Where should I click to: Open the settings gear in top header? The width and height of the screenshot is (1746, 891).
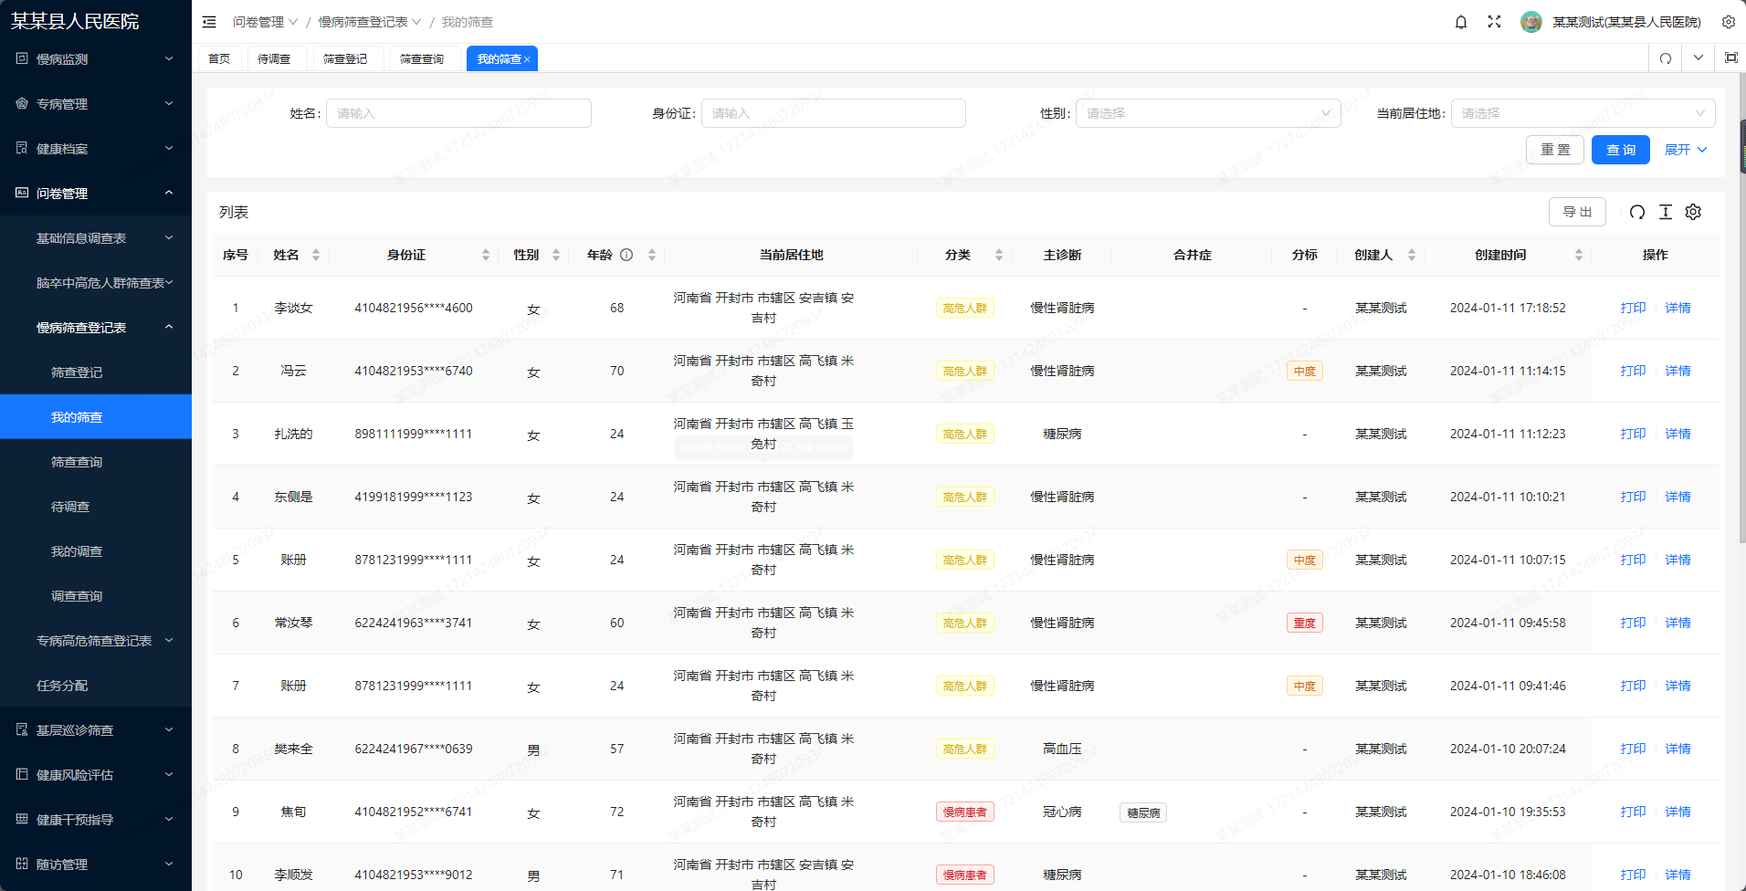coord(1728,22)
